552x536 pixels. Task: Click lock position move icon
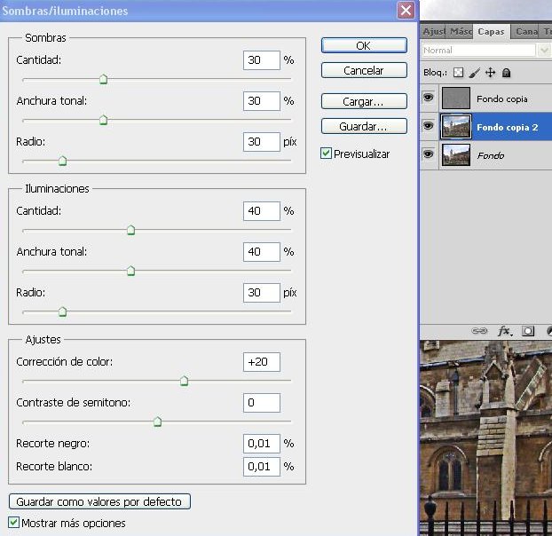pos(490,73)
